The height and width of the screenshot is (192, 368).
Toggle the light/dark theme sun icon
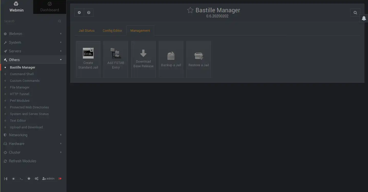[13, 179]
